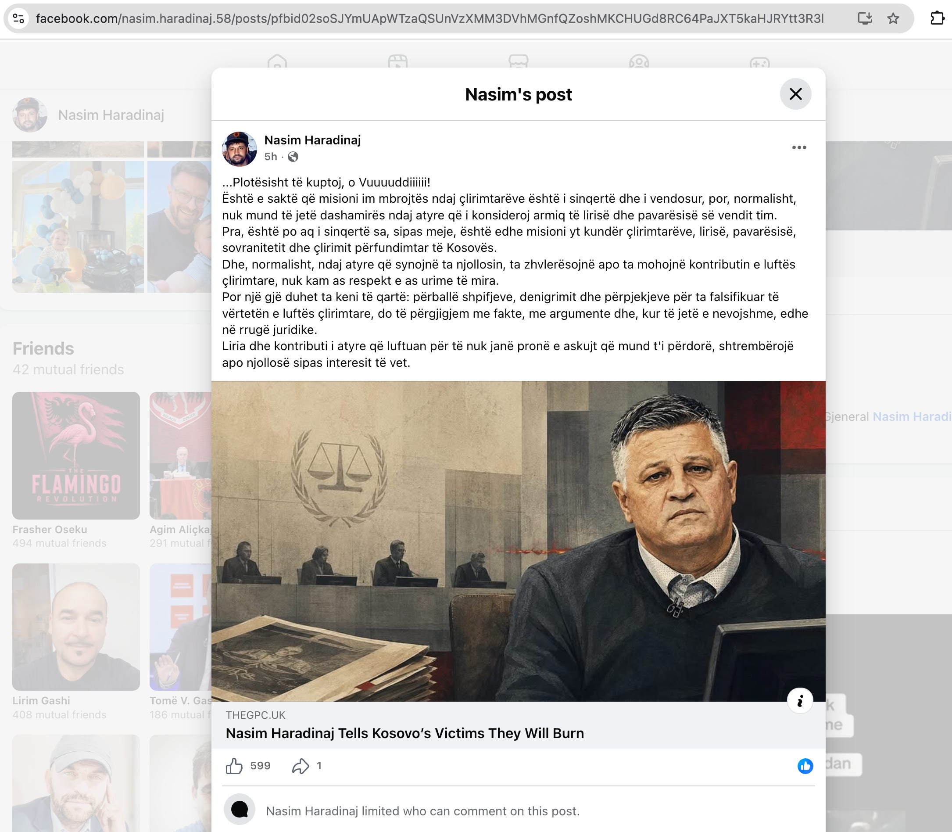Click the avatar beside the comment-limit notice

(x=240, y=810)
